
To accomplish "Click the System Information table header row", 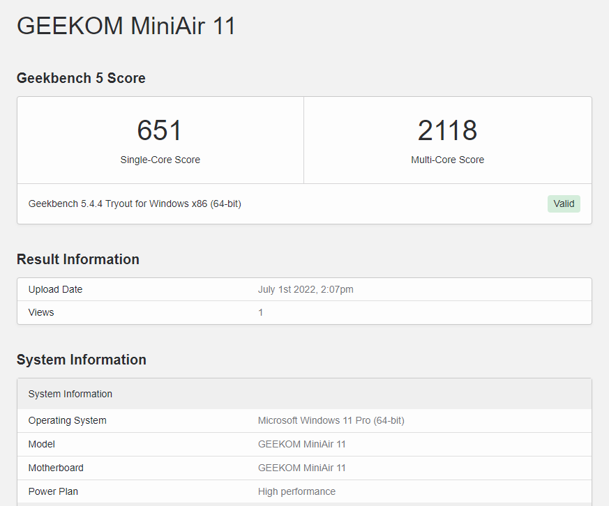I will 304,394.
